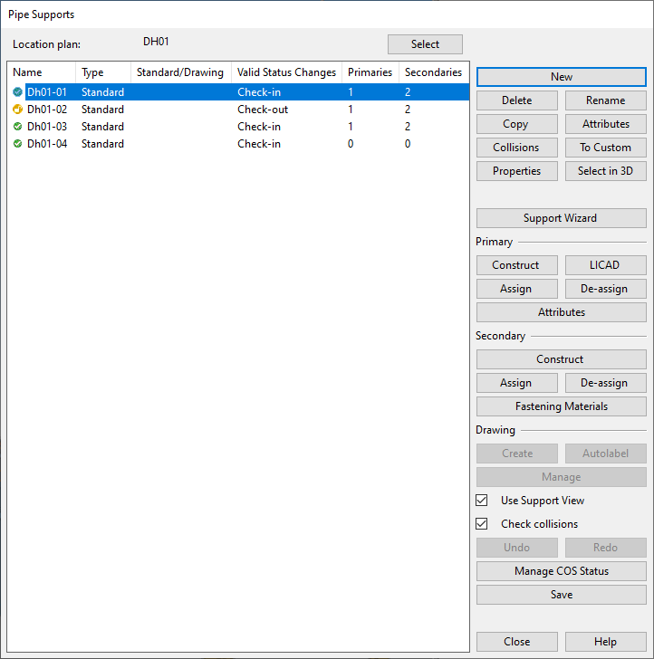The height and width of the screenshot is (659, 654).
Task: Click the green status icon beside Dh01-03
Action: point(18,127)
